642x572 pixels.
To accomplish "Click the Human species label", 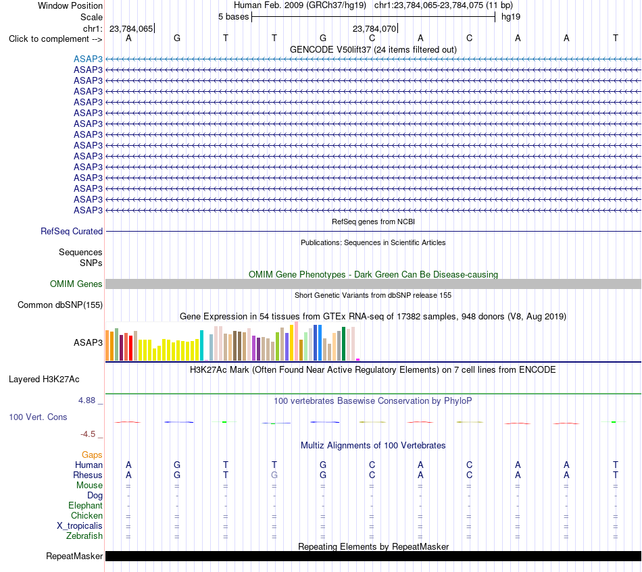I will point(89,465).
